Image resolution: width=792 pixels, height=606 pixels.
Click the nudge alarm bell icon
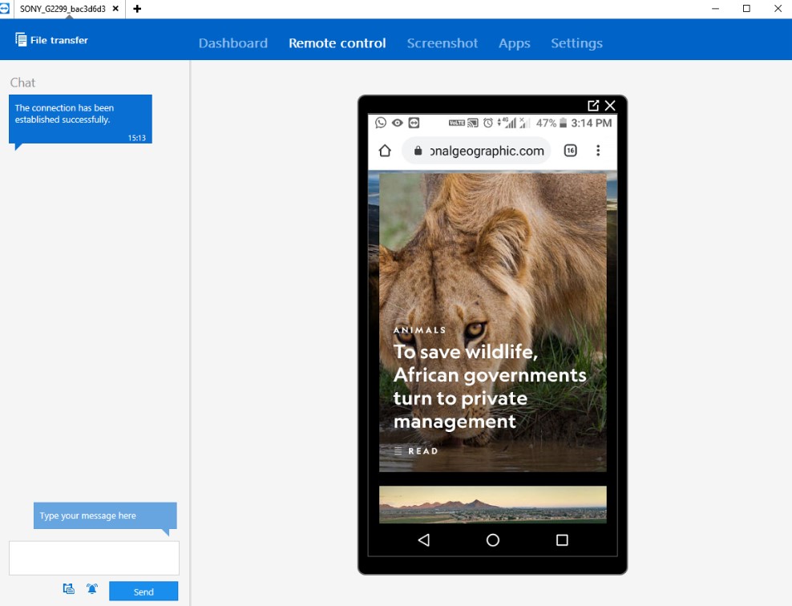[x=92, y=588]
